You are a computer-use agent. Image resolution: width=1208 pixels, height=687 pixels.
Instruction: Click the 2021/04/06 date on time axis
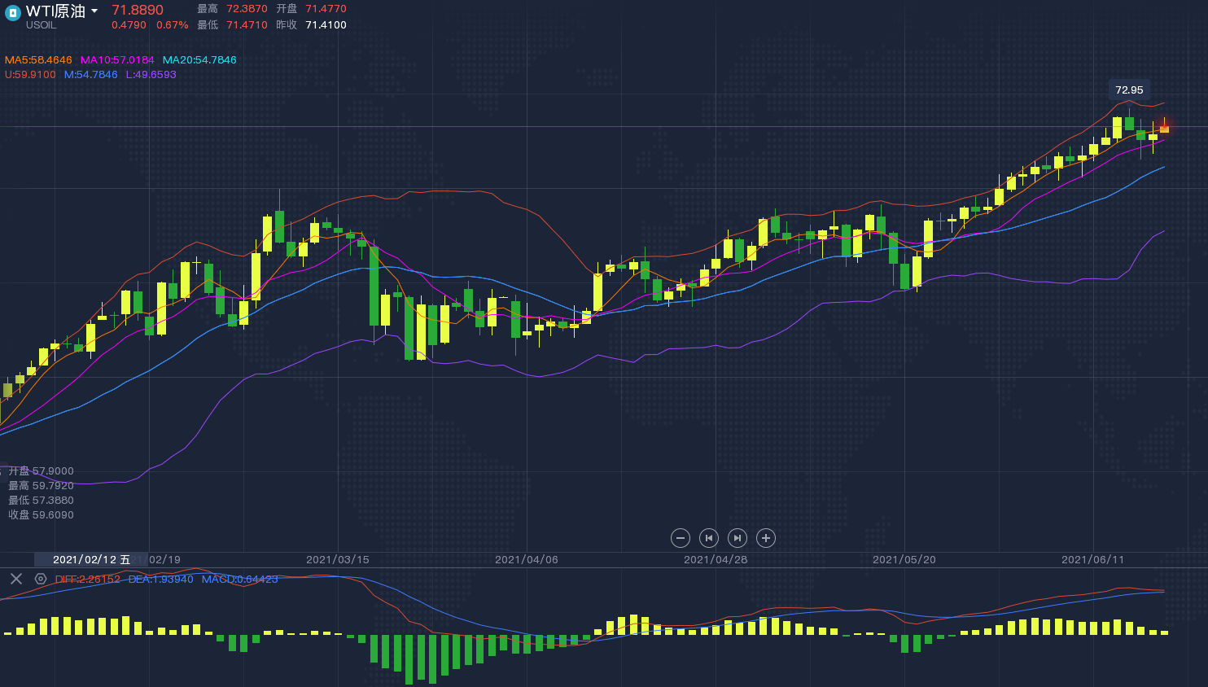pos(526,559)
